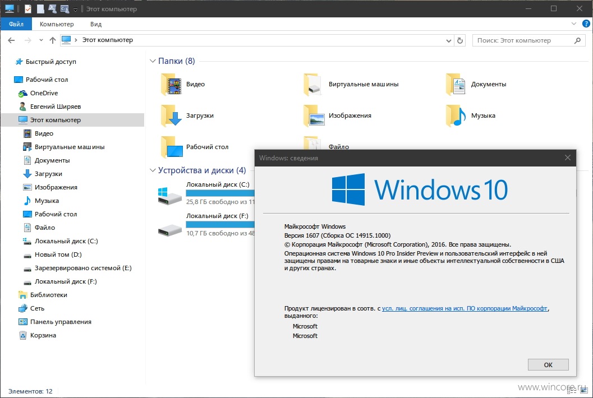This screenshot has width=593, height=398.
Task: Open the Музыка folder in the Папки group
Action: point(471,115)
